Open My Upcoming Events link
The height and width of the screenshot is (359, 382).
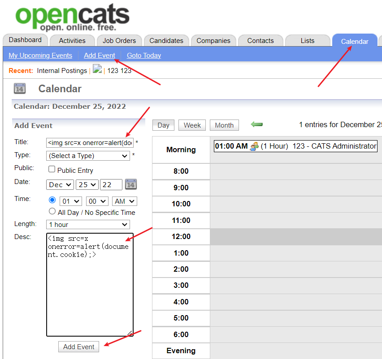(x=40, y=56)
